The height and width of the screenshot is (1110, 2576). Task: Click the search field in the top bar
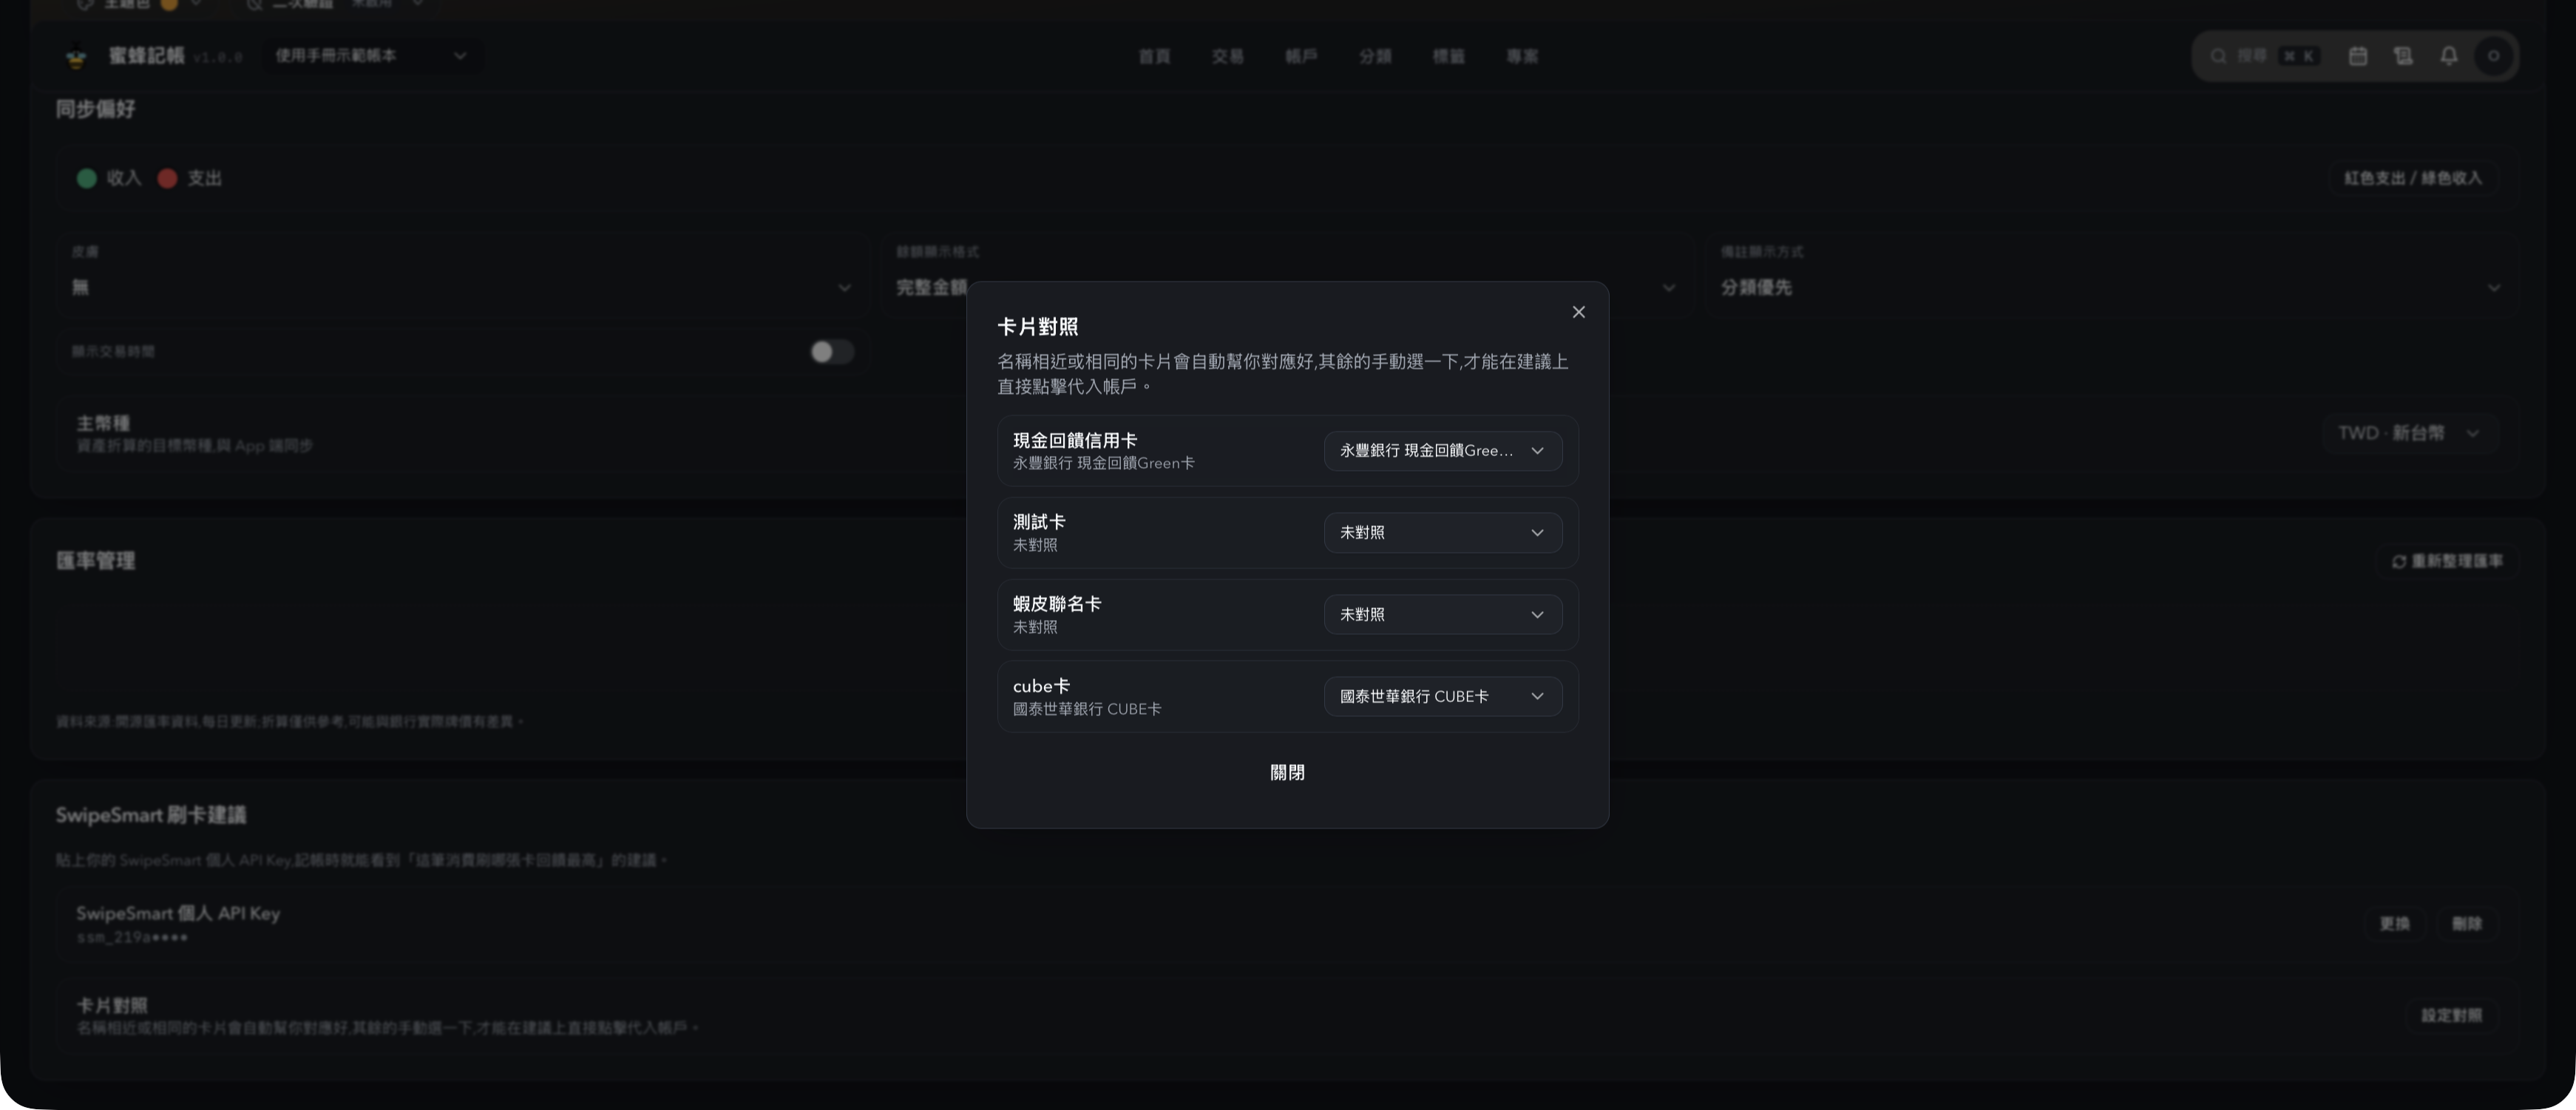coord(2263,56)
